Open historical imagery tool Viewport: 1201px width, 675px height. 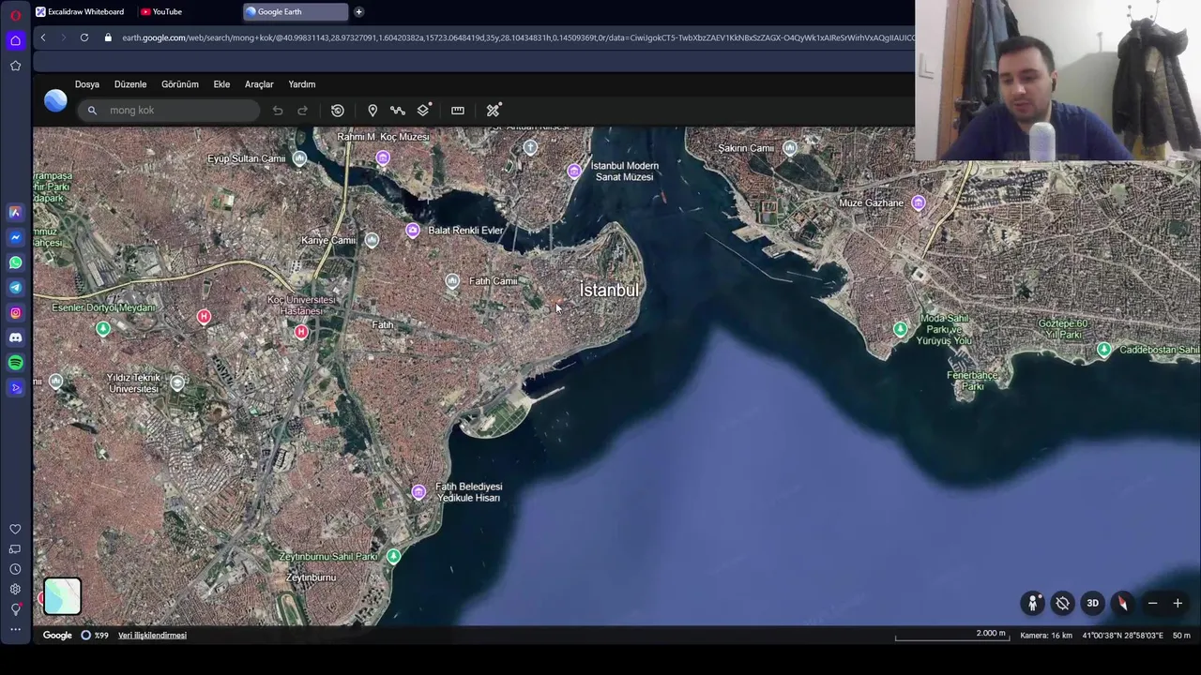pos(338,111)
